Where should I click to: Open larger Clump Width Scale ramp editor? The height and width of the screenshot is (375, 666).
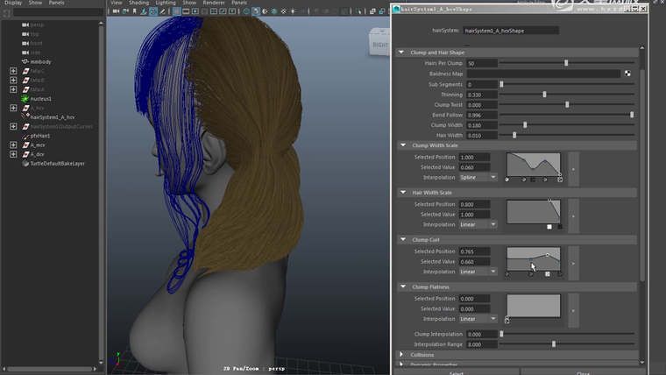click(573, 168)
